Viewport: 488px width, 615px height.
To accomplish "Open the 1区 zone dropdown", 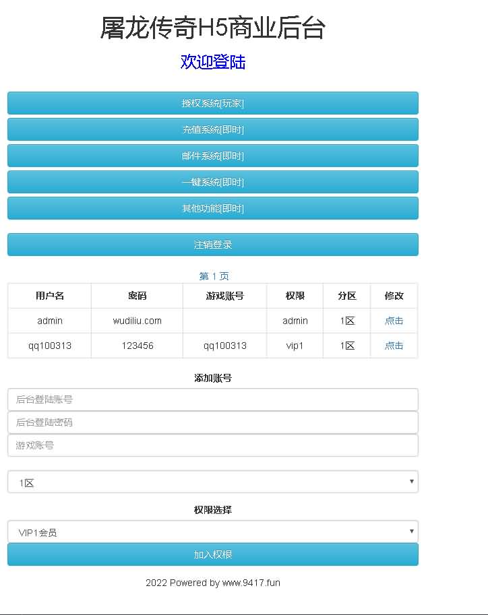I will (x=213, y=482).
